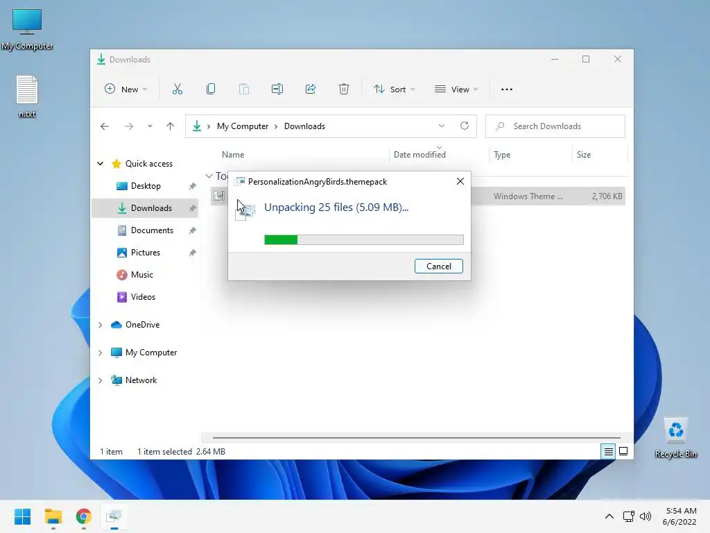Open the Sort dropdown
This screenshot has width=710, height=533.
click(x=394, y=90)
